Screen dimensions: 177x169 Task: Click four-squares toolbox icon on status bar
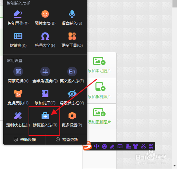click(x=151, y=146)
